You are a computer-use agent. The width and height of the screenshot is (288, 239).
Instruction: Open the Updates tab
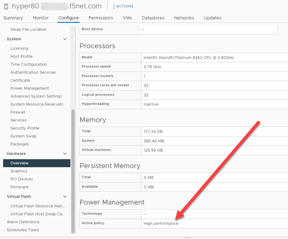[212, 18]
